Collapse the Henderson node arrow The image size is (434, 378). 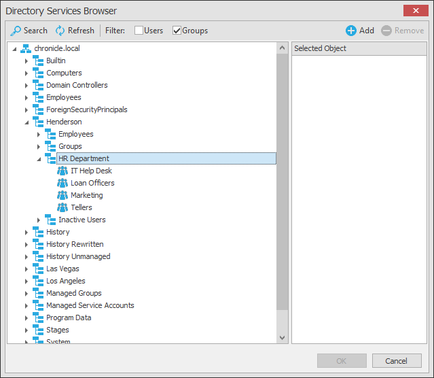pyautogui.click(x=26, y=122)
